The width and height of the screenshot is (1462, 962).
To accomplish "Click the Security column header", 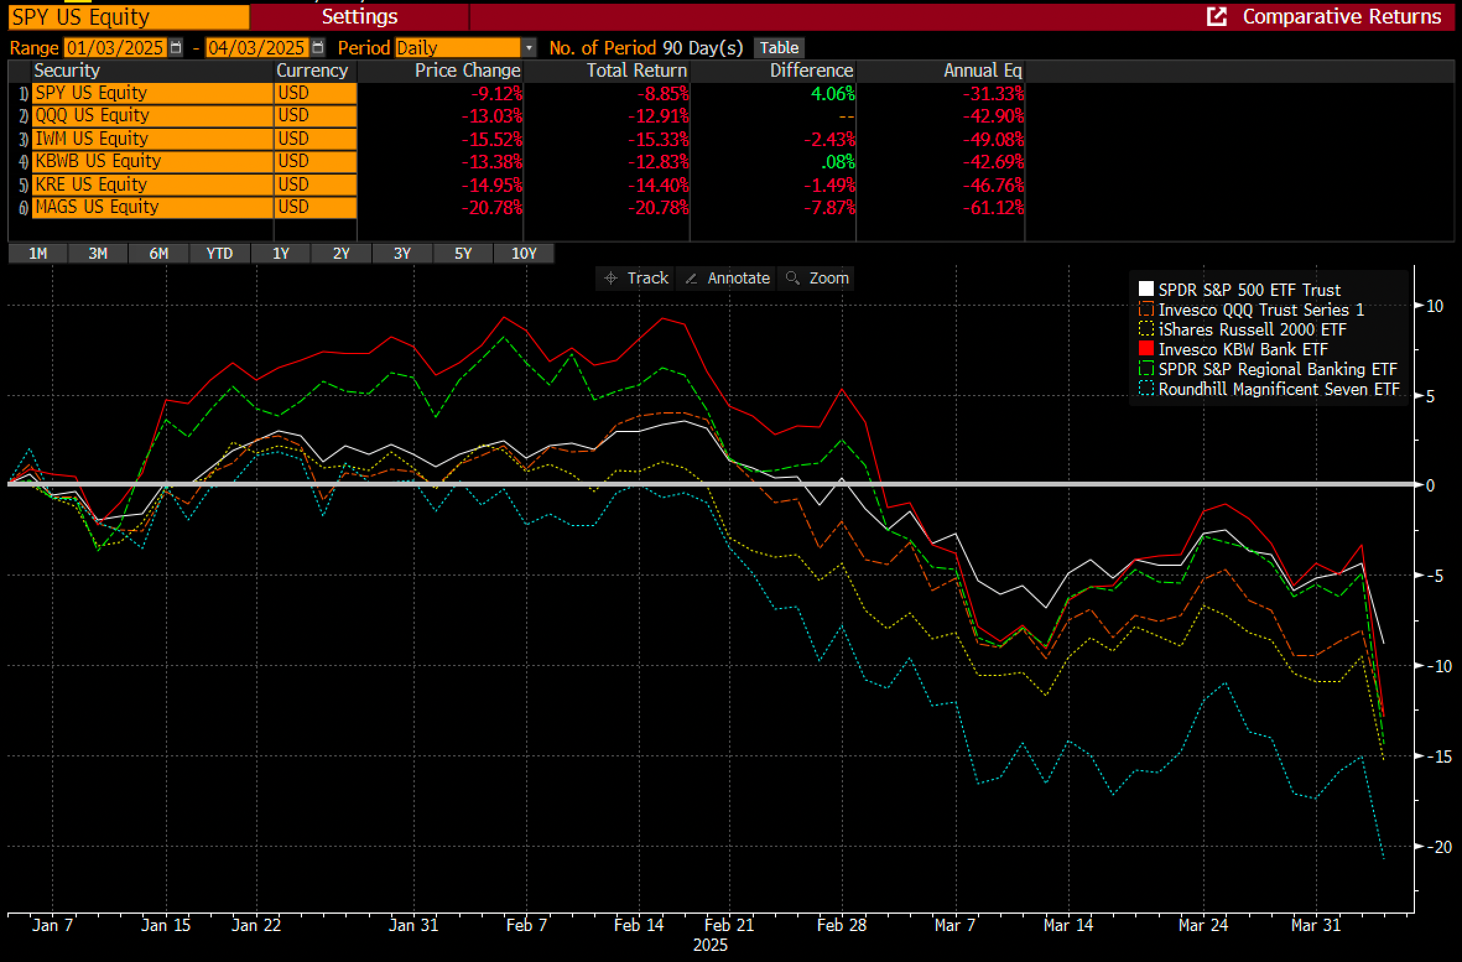I will (x=152, y=71).
